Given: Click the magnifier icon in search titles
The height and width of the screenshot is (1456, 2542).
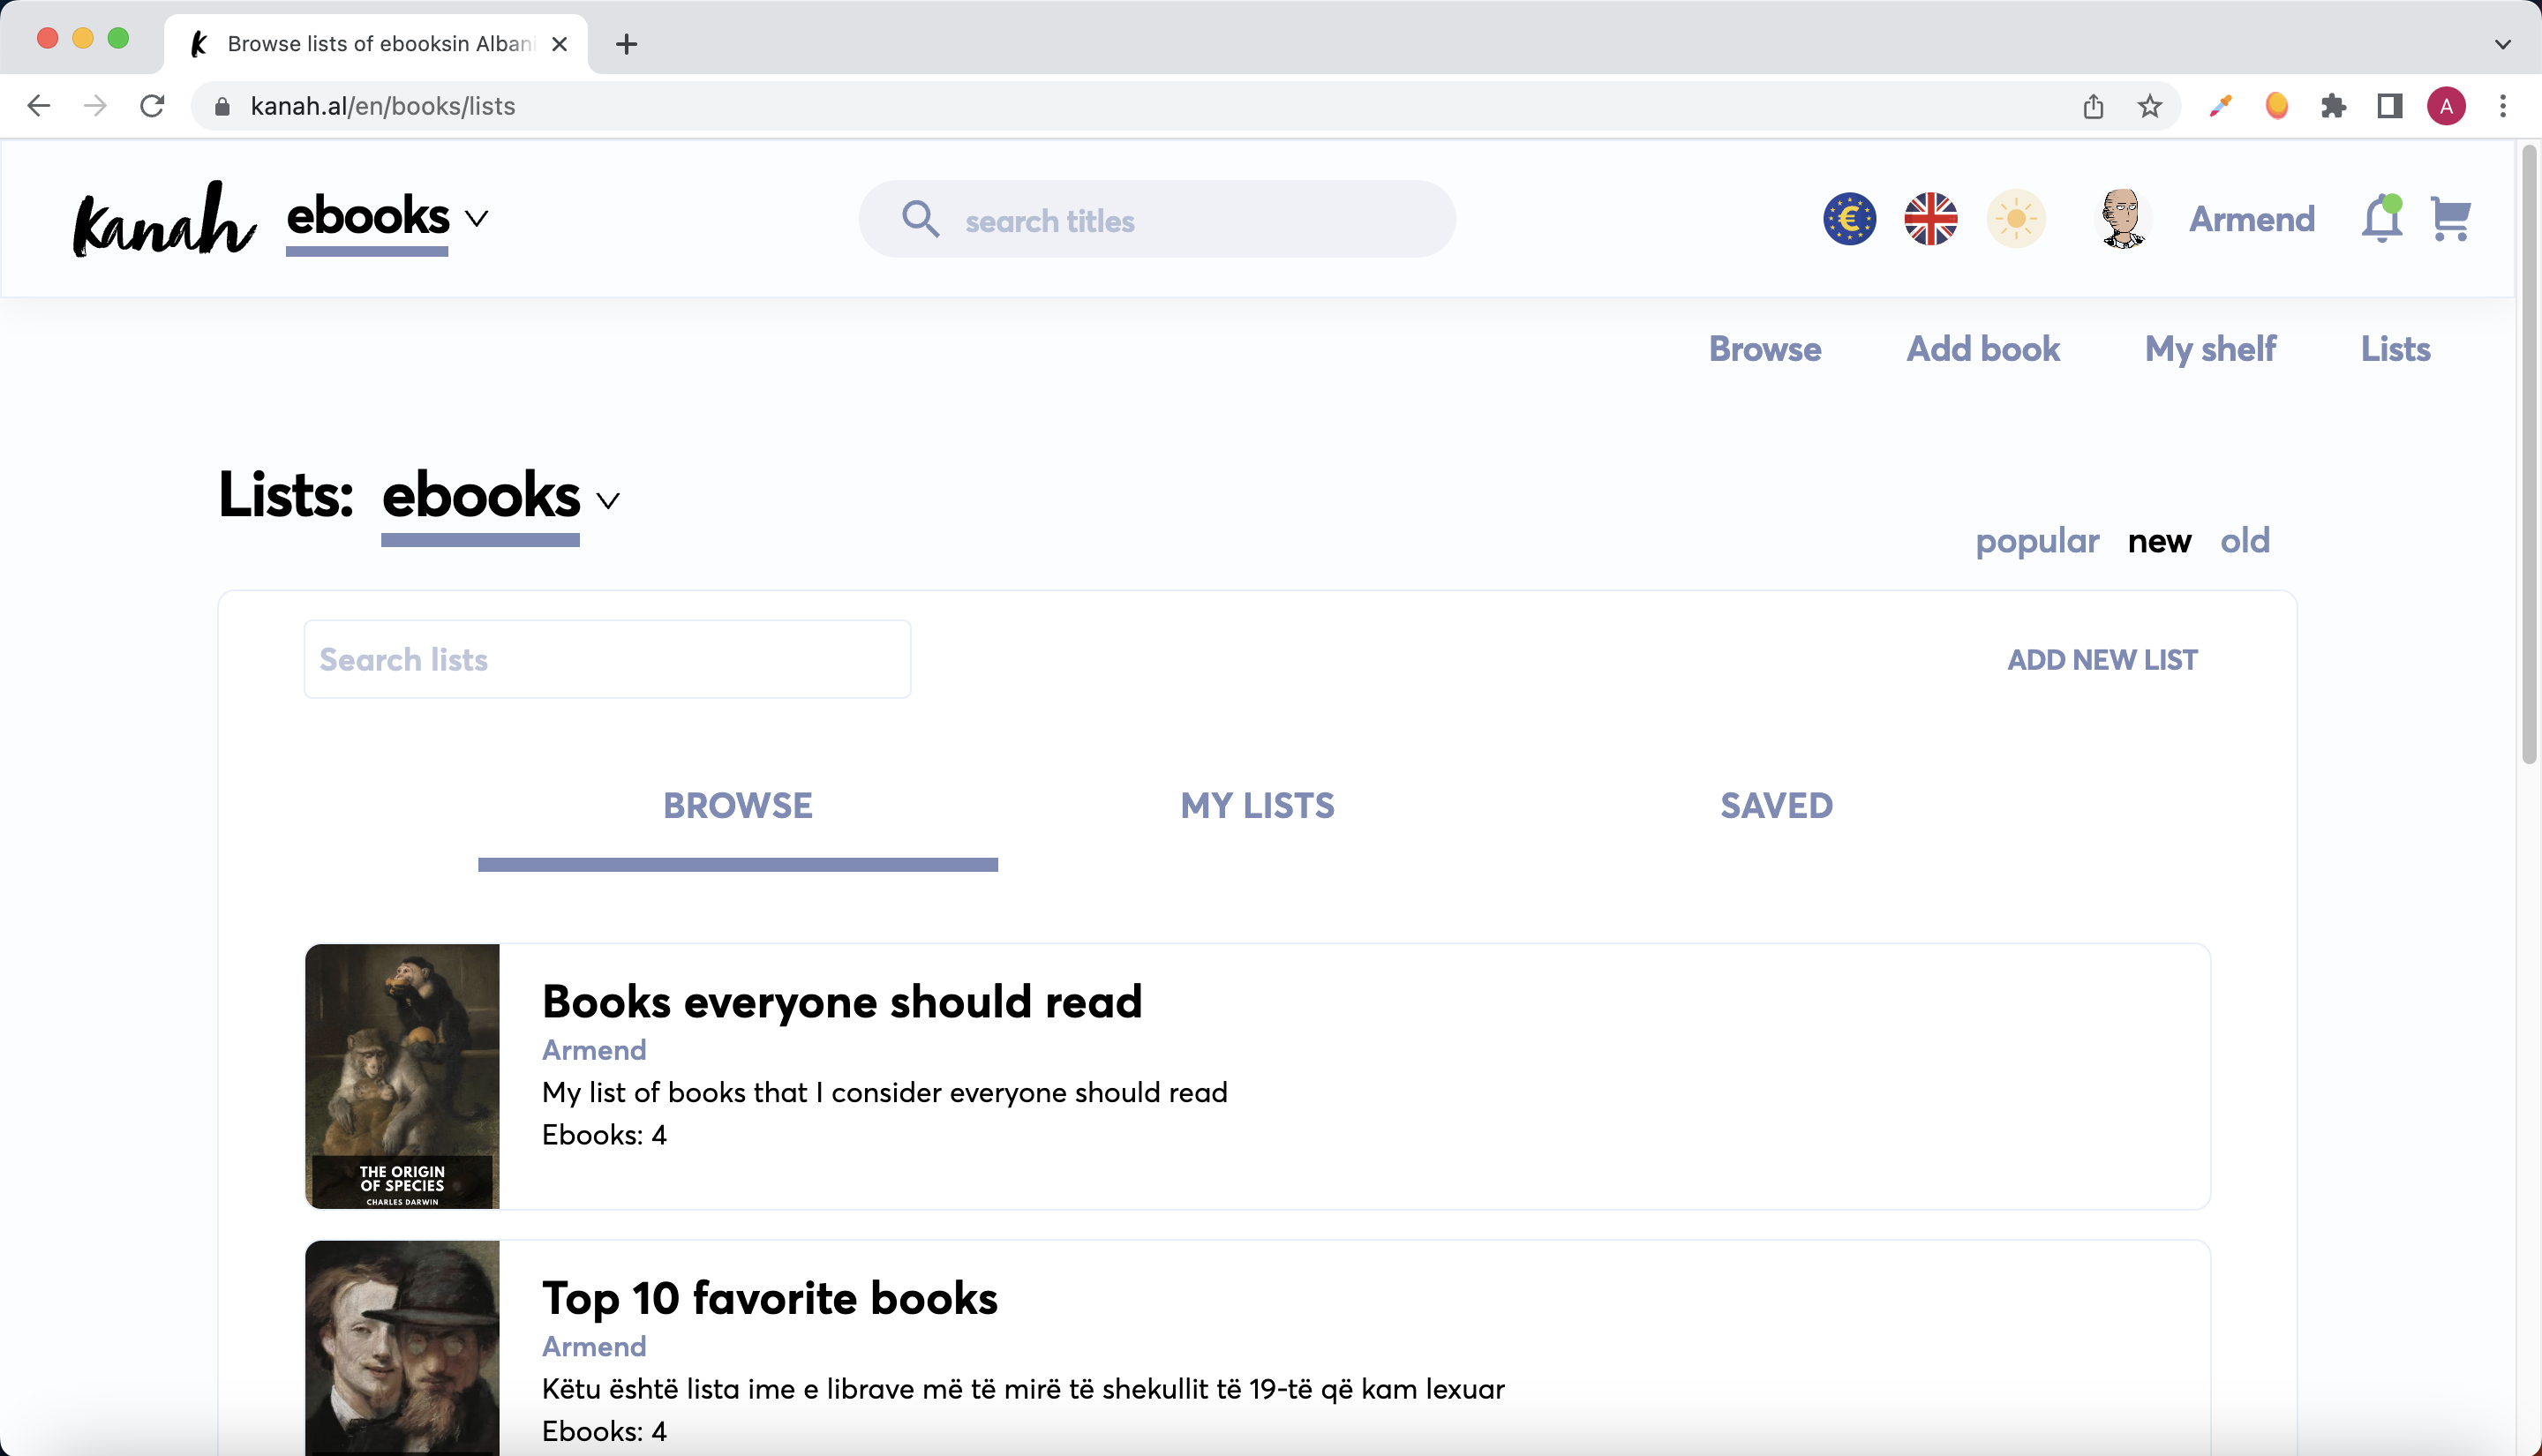Looking at the screenshot, I should point(919,219).
